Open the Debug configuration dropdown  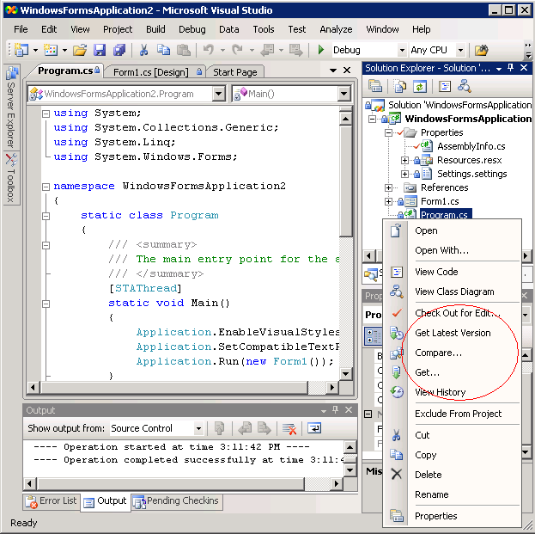400,51
